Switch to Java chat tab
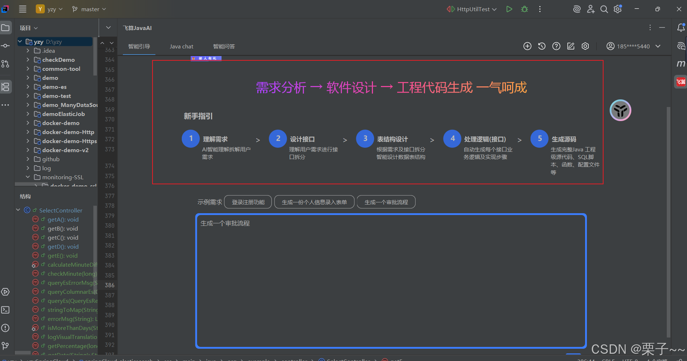This screenshot has height=361, width=687. 181,46
